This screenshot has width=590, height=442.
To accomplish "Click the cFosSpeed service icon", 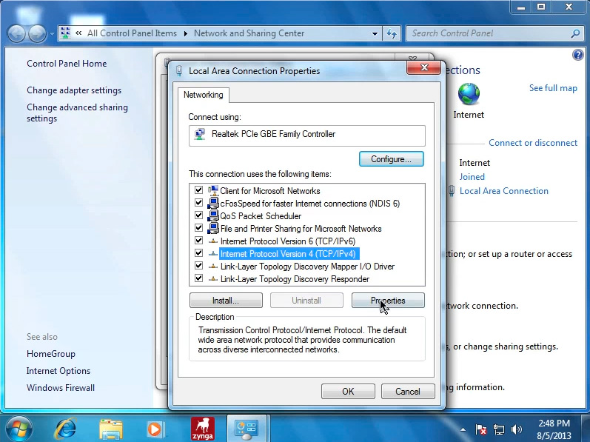I will (x=213, y=203).
